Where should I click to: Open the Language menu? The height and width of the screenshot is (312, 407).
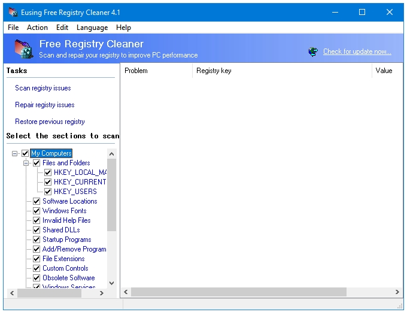[92, 28]
